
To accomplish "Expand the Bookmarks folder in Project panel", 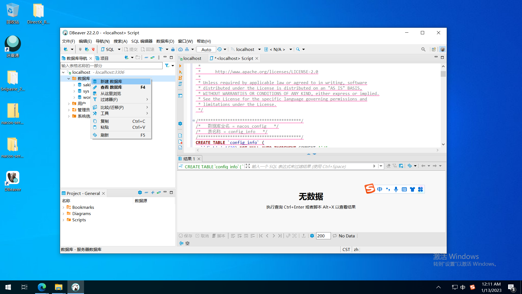I will coord(63,207).
